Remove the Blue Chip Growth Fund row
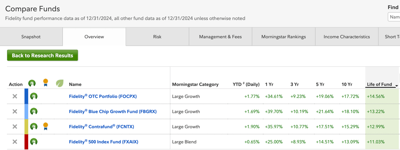The height and width of the screenshot is (150, 400). pyautogui.click(x=15, y=111)
